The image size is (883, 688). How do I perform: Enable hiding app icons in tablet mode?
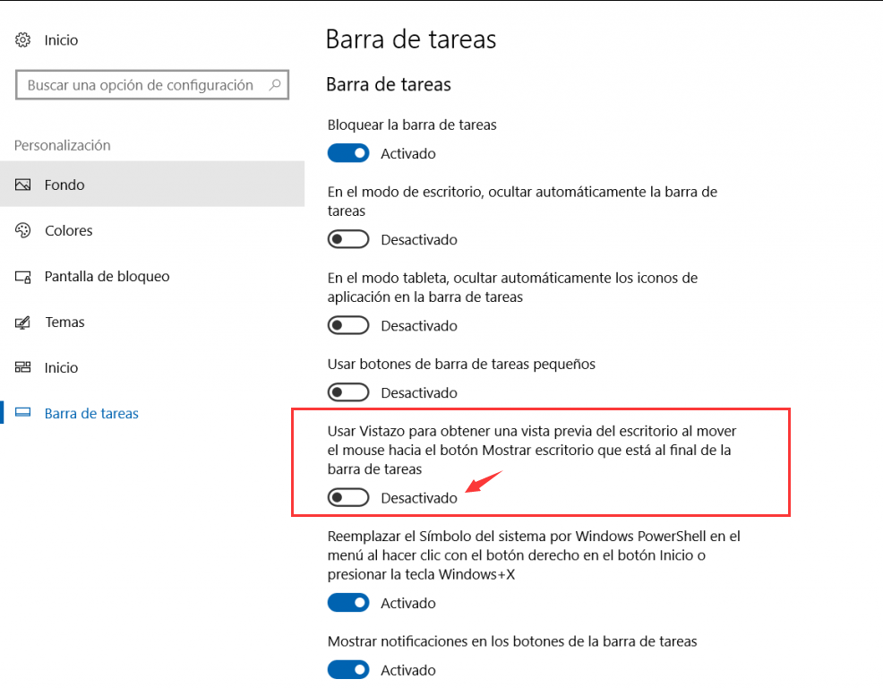click(x=348, y=325)
